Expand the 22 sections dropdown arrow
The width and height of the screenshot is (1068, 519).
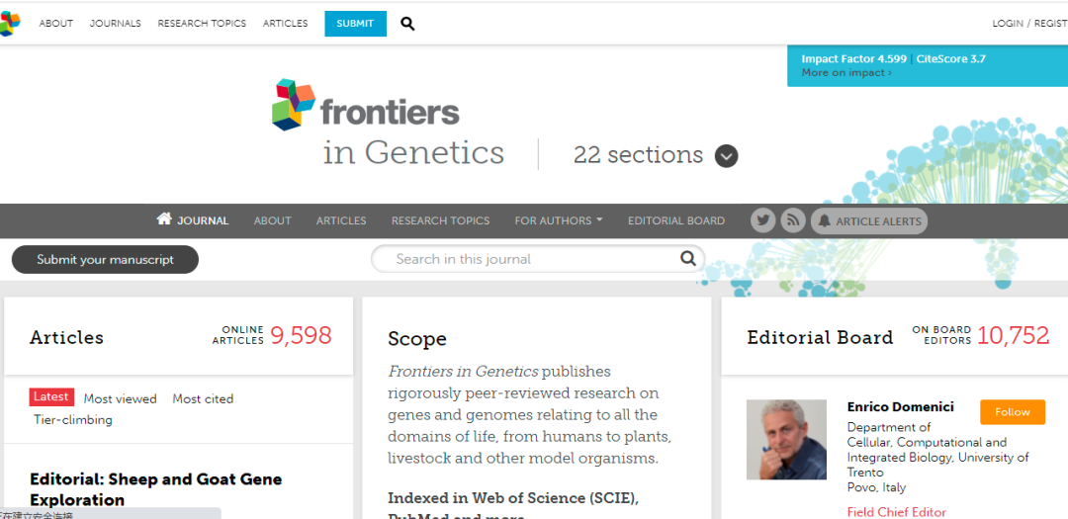point(726,156)
